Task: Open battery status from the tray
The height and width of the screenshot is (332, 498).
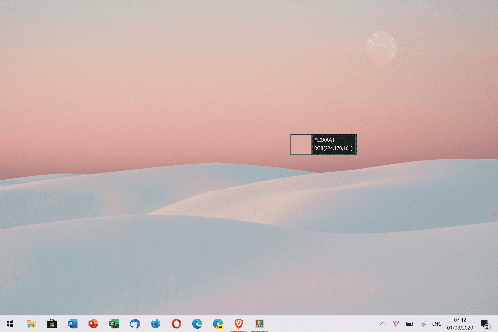Action: (409, 324)
